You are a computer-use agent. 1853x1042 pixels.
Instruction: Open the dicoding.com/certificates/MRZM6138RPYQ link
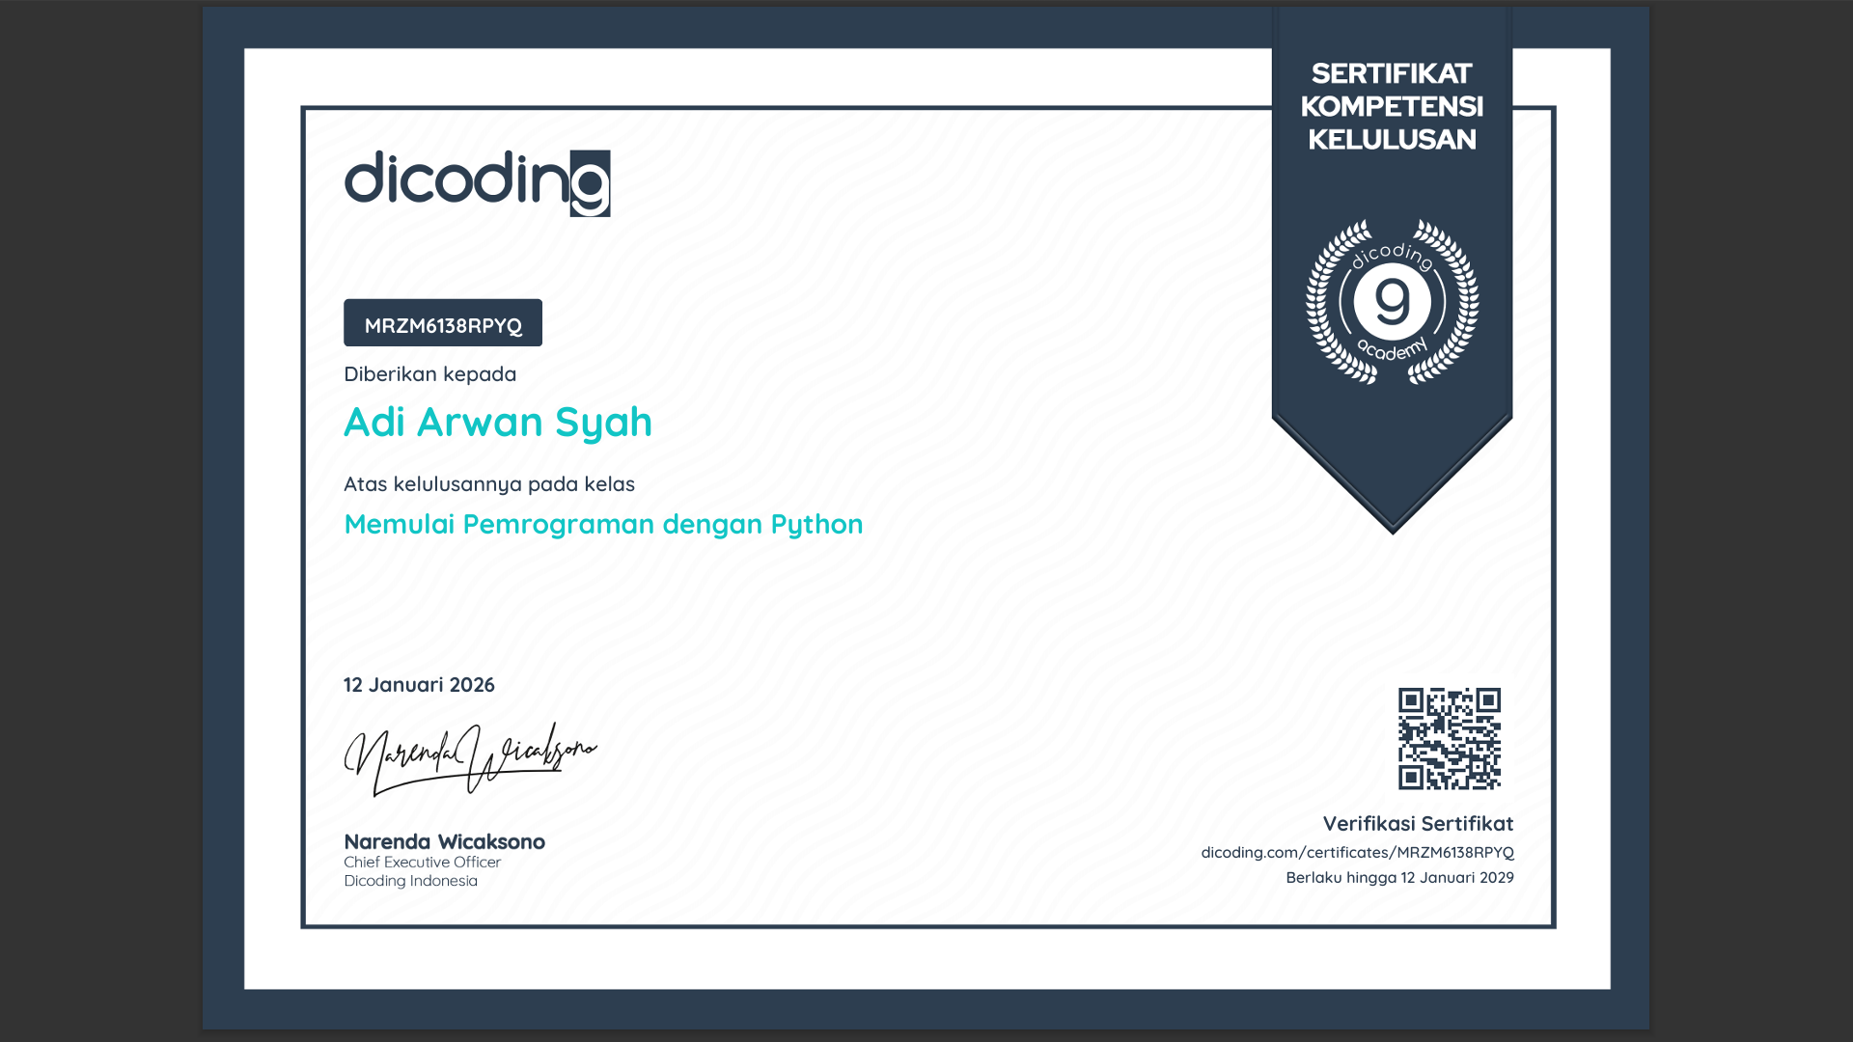tap(1357, 853)
